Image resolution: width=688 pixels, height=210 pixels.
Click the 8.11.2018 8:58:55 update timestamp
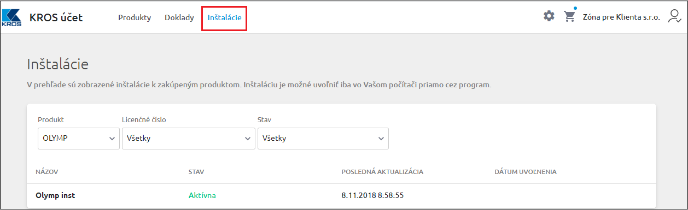coord(372,195)
